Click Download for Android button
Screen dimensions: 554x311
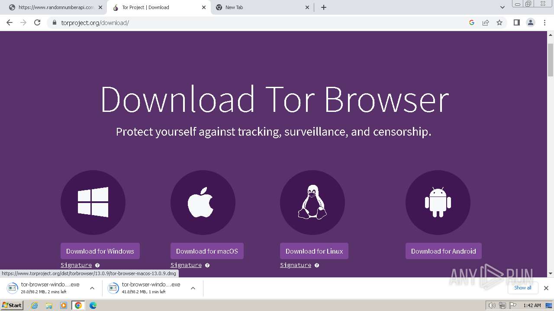click(443, 251)
